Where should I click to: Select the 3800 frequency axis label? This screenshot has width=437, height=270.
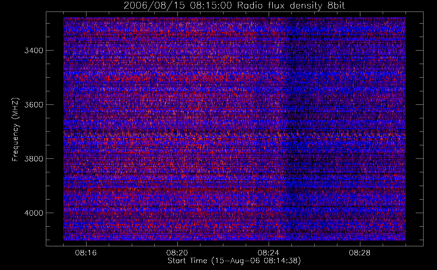(33, 159)
